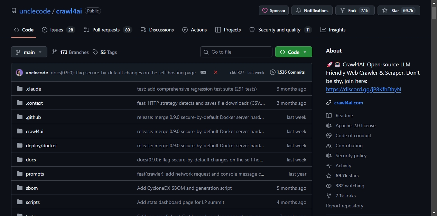Click the Report repository link
This screenshot has width=437, height=216.
[x=345, y=206]
